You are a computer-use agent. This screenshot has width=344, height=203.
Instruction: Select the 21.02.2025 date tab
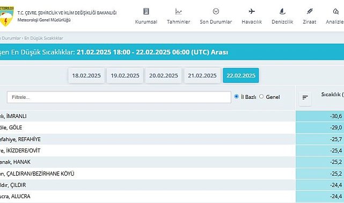[202, 75]
